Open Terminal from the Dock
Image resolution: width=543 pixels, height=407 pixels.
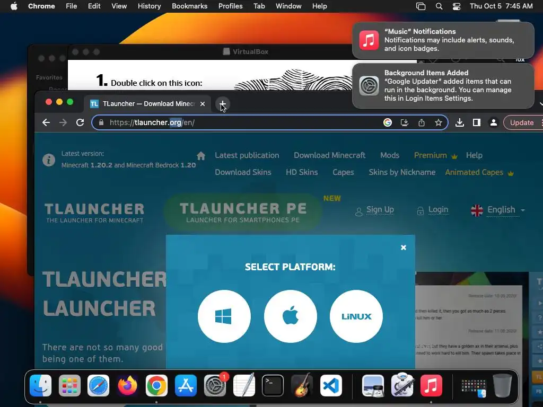[x=273, y=386]
